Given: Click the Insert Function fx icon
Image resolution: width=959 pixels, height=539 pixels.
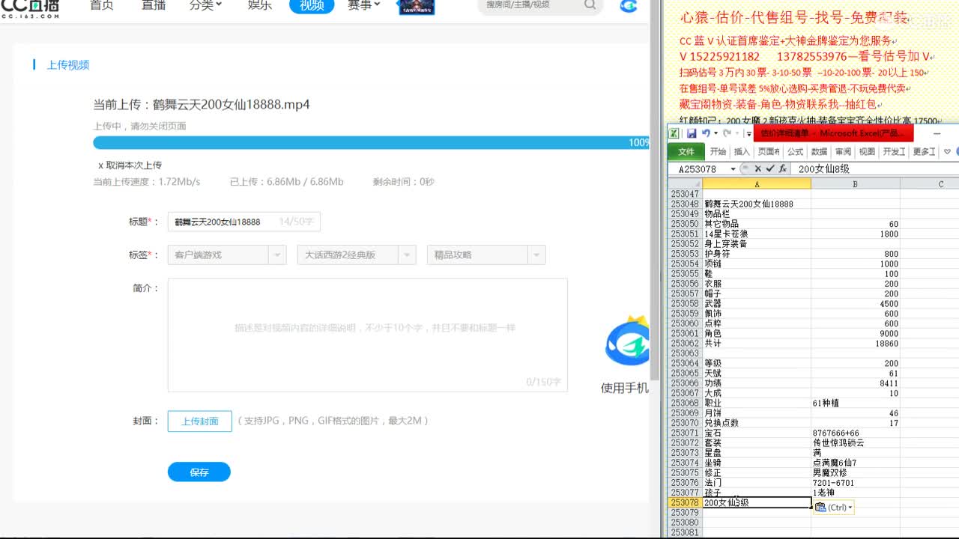Looking at the screenshot, I should 782,169.
